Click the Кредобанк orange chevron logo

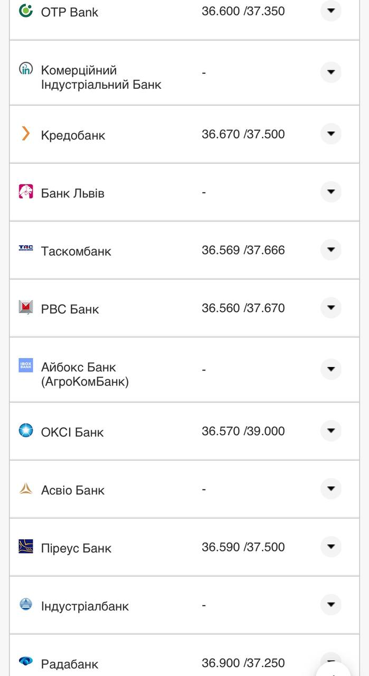click(26, 134)
